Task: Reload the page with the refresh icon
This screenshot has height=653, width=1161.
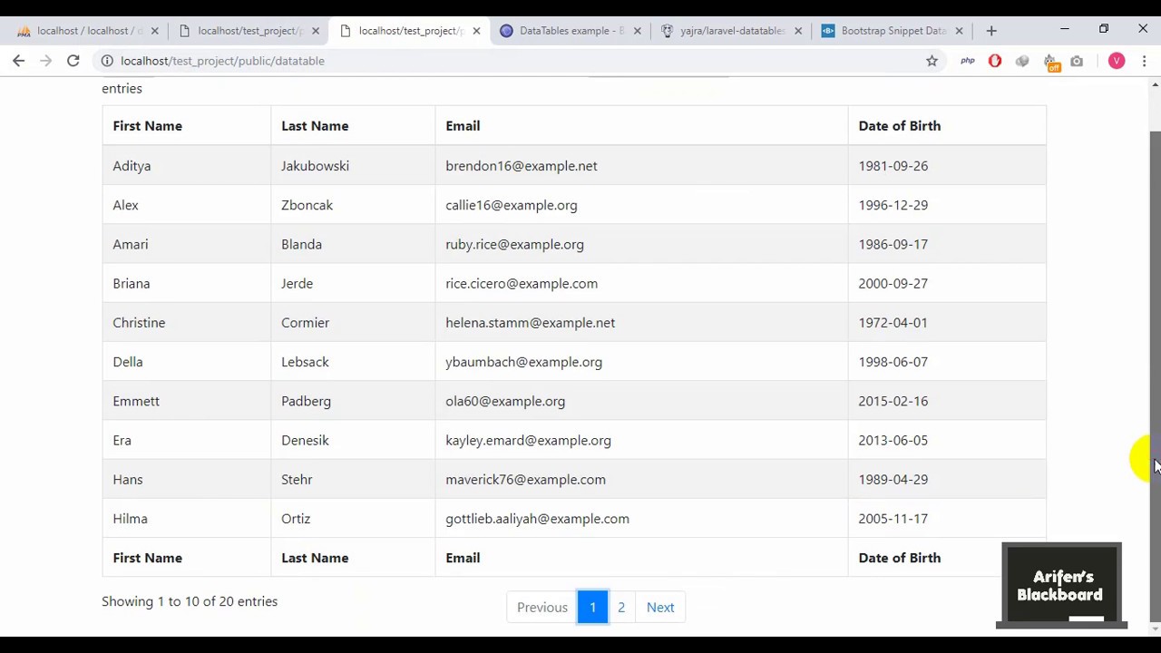Action: tap(73, 61)
